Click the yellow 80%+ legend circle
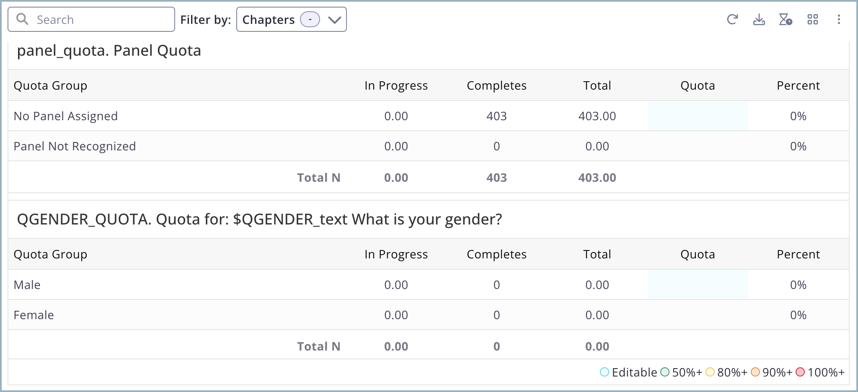This screenshot has width=858, height=392. (x=710, y=372)
